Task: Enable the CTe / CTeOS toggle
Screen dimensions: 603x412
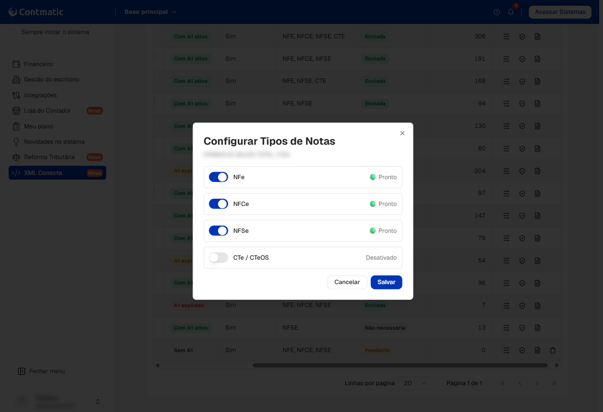Action: (218, 258)
